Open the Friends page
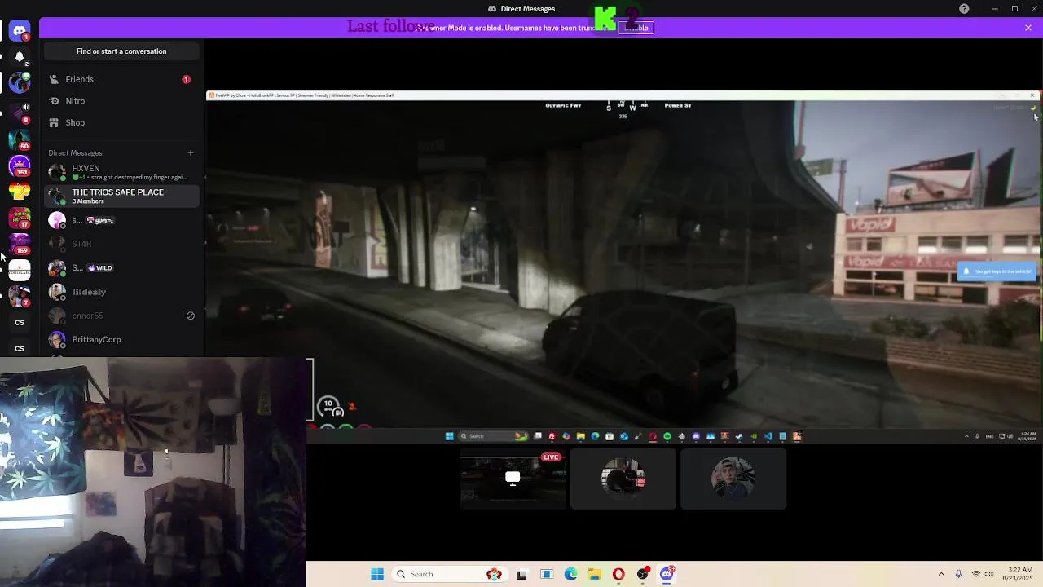 pos(121,79)
